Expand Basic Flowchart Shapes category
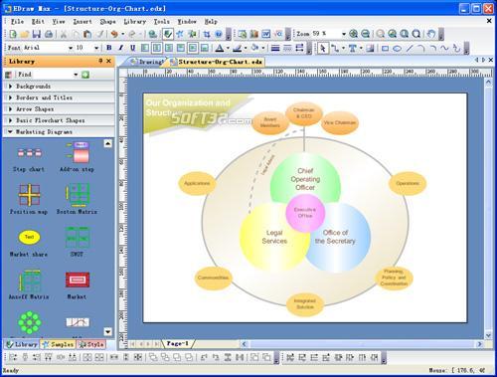 pyautogui.click(x=59, y=120)
